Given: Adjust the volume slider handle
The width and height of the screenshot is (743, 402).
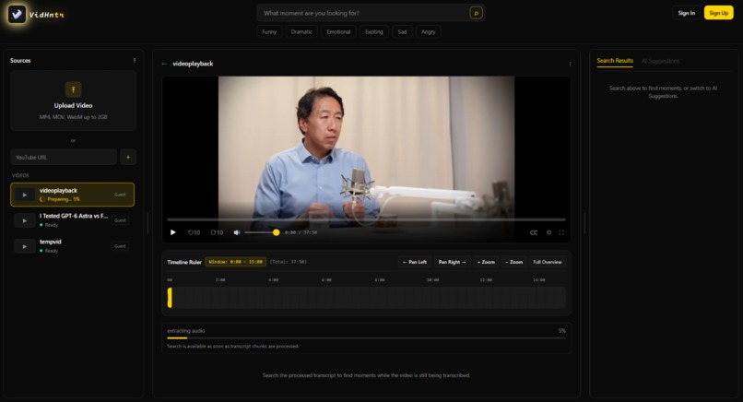Looking at the screenshot, I should click(x=276, y=232).
